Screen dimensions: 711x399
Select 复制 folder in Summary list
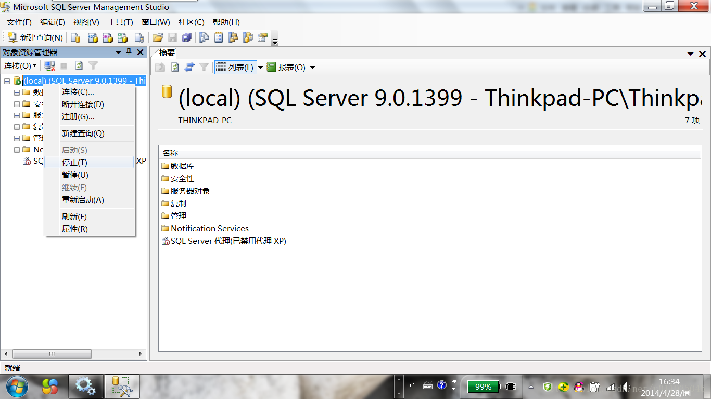click(174, 204)
